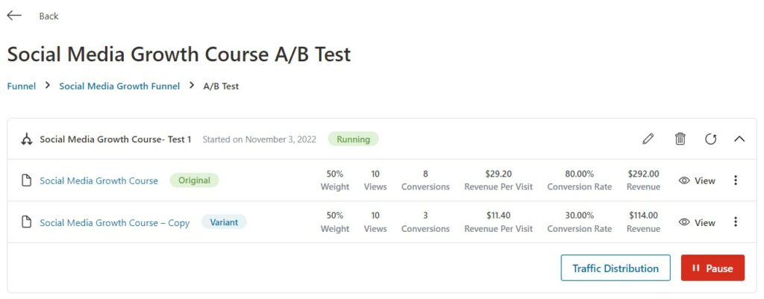Image resolution: width=764 pixels, height=299 pixels.
Task: Reset test stats with circular arrow icon
Action: [710, 139]
